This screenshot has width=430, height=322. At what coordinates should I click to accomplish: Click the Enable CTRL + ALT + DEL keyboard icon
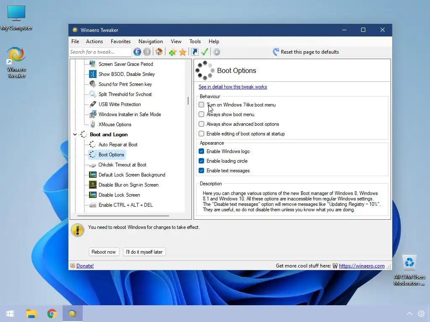tap(93, 205)
